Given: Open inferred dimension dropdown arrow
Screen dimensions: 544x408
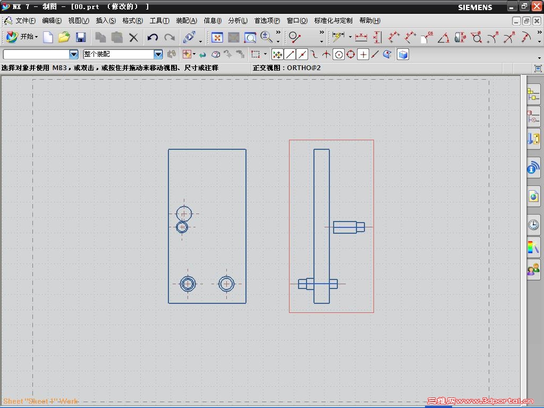Looking at the screenshot, I should tap(350, 37).
